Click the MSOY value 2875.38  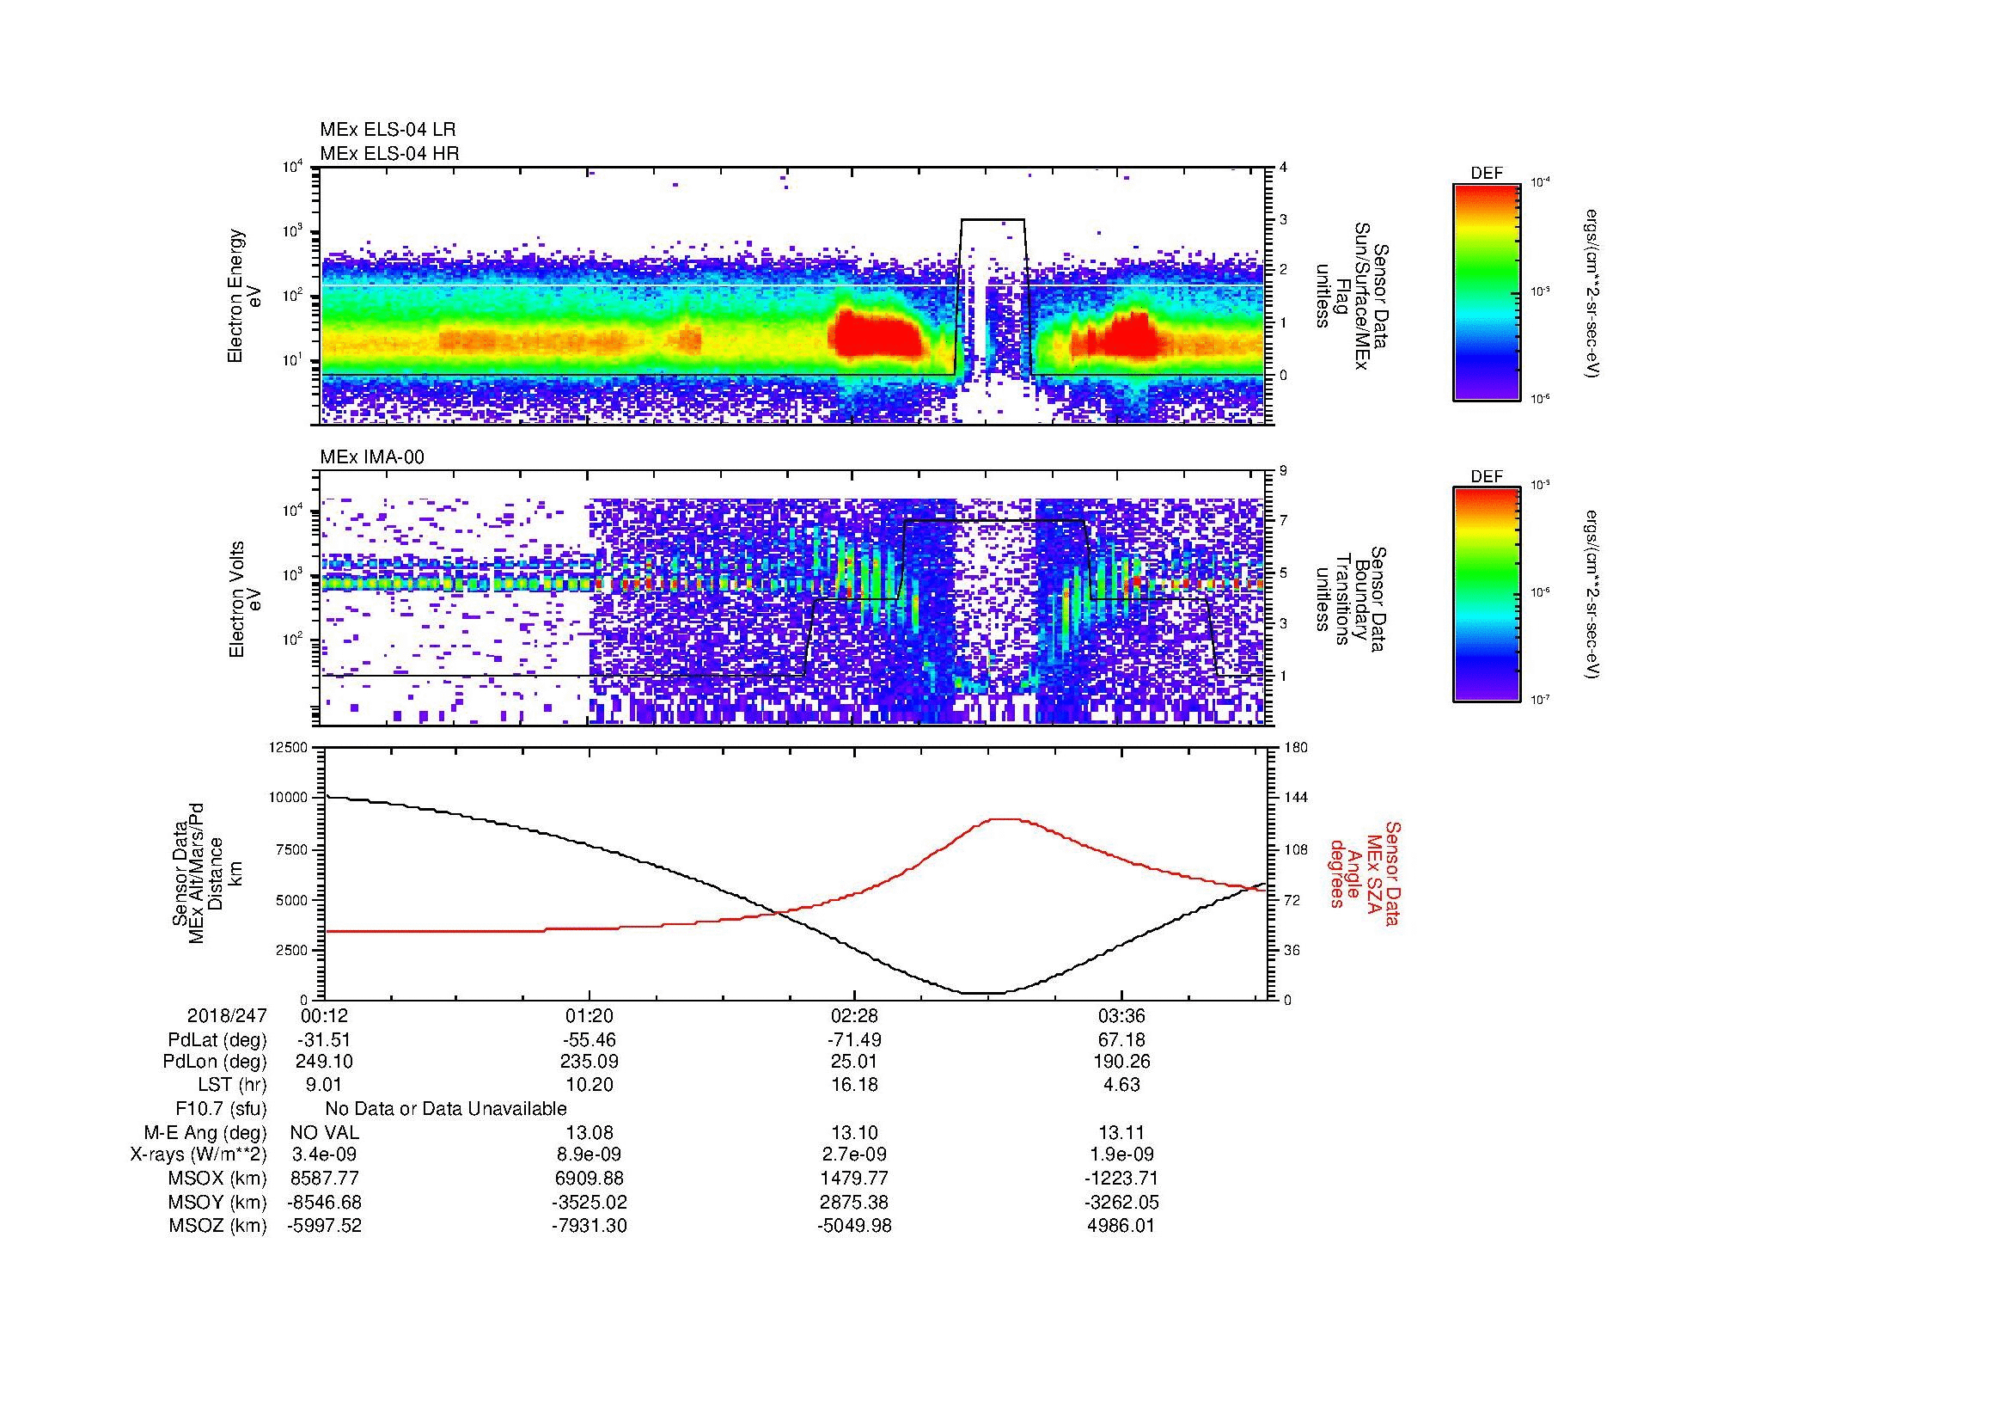[853, 1202]
